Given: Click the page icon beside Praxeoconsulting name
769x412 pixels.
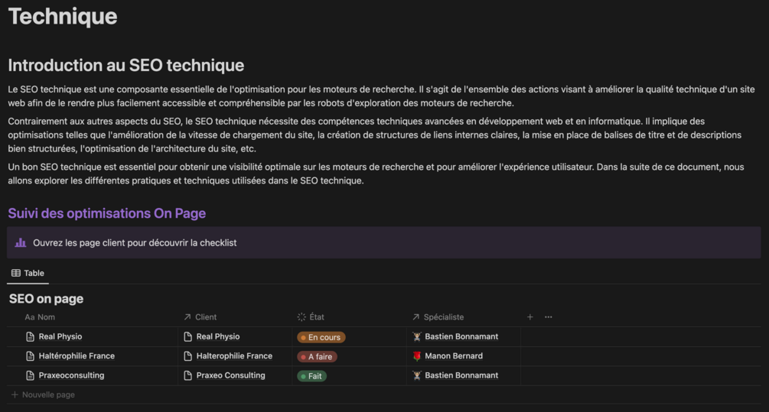Looking at the screenshot, I should (31, 375).
